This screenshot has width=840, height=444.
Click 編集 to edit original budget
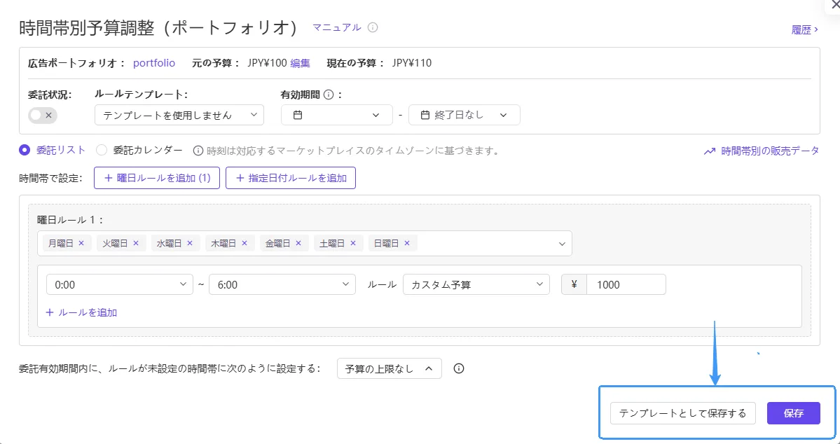pos(300,63)
